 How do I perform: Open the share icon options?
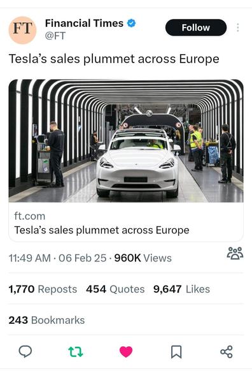click(x=227, y=352)
